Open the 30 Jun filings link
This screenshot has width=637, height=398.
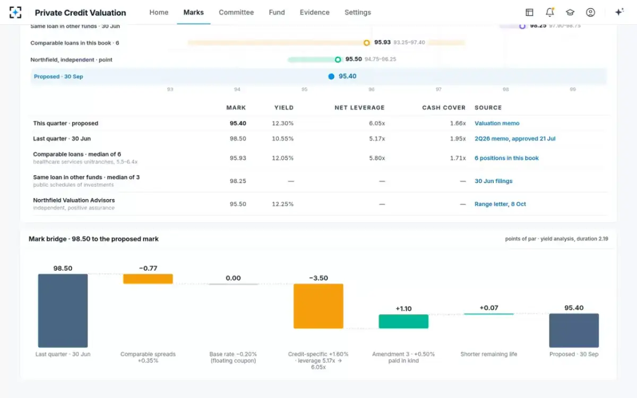coord(494,181)
